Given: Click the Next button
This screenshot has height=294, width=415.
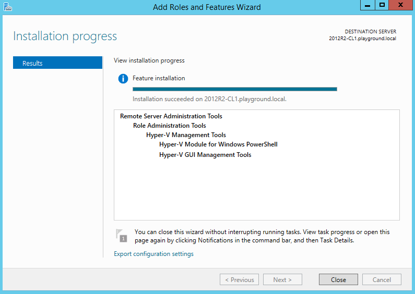Looking at the screenshot, I should tap(282, 279).
